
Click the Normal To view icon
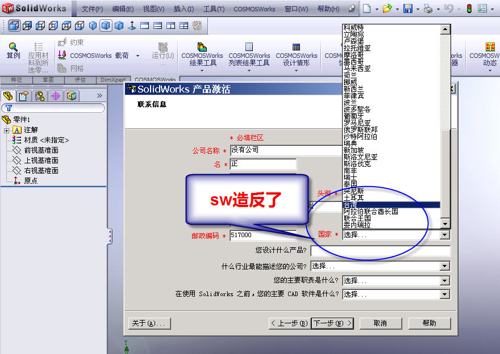click(132, 26)
